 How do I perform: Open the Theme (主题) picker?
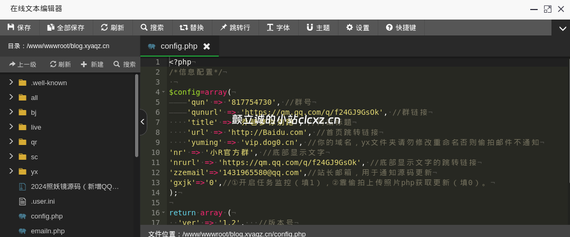tap(318, 28)
